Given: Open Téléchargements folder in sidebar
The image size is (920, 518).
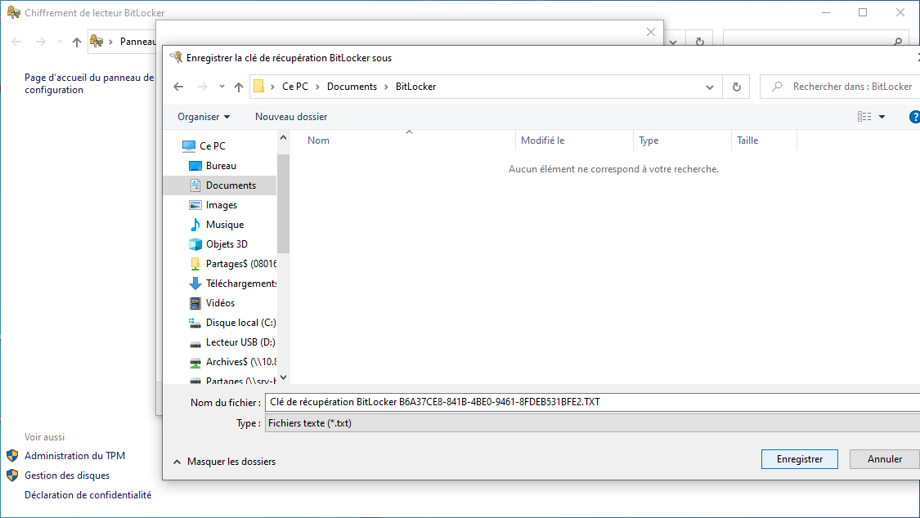Looking at the screenshot, I should [x=241, y=284].
